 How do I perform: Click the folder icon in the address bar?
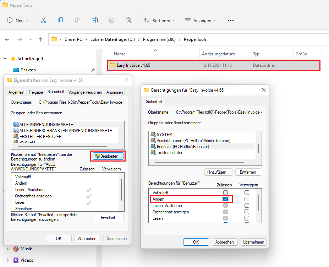[54, 39]
